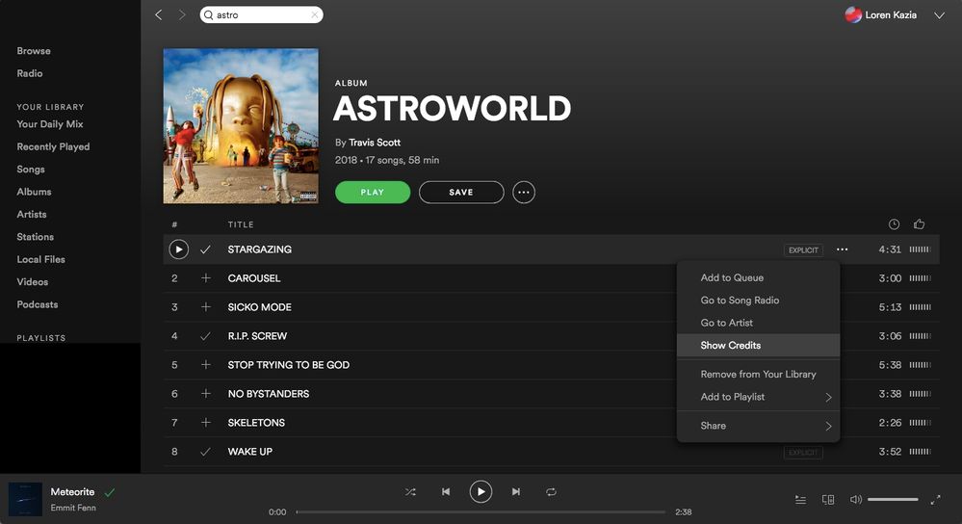The image size is (962, 524).
Task: Open Artists in Your Library
Action: pyautogui.click(x=31, y=214)
